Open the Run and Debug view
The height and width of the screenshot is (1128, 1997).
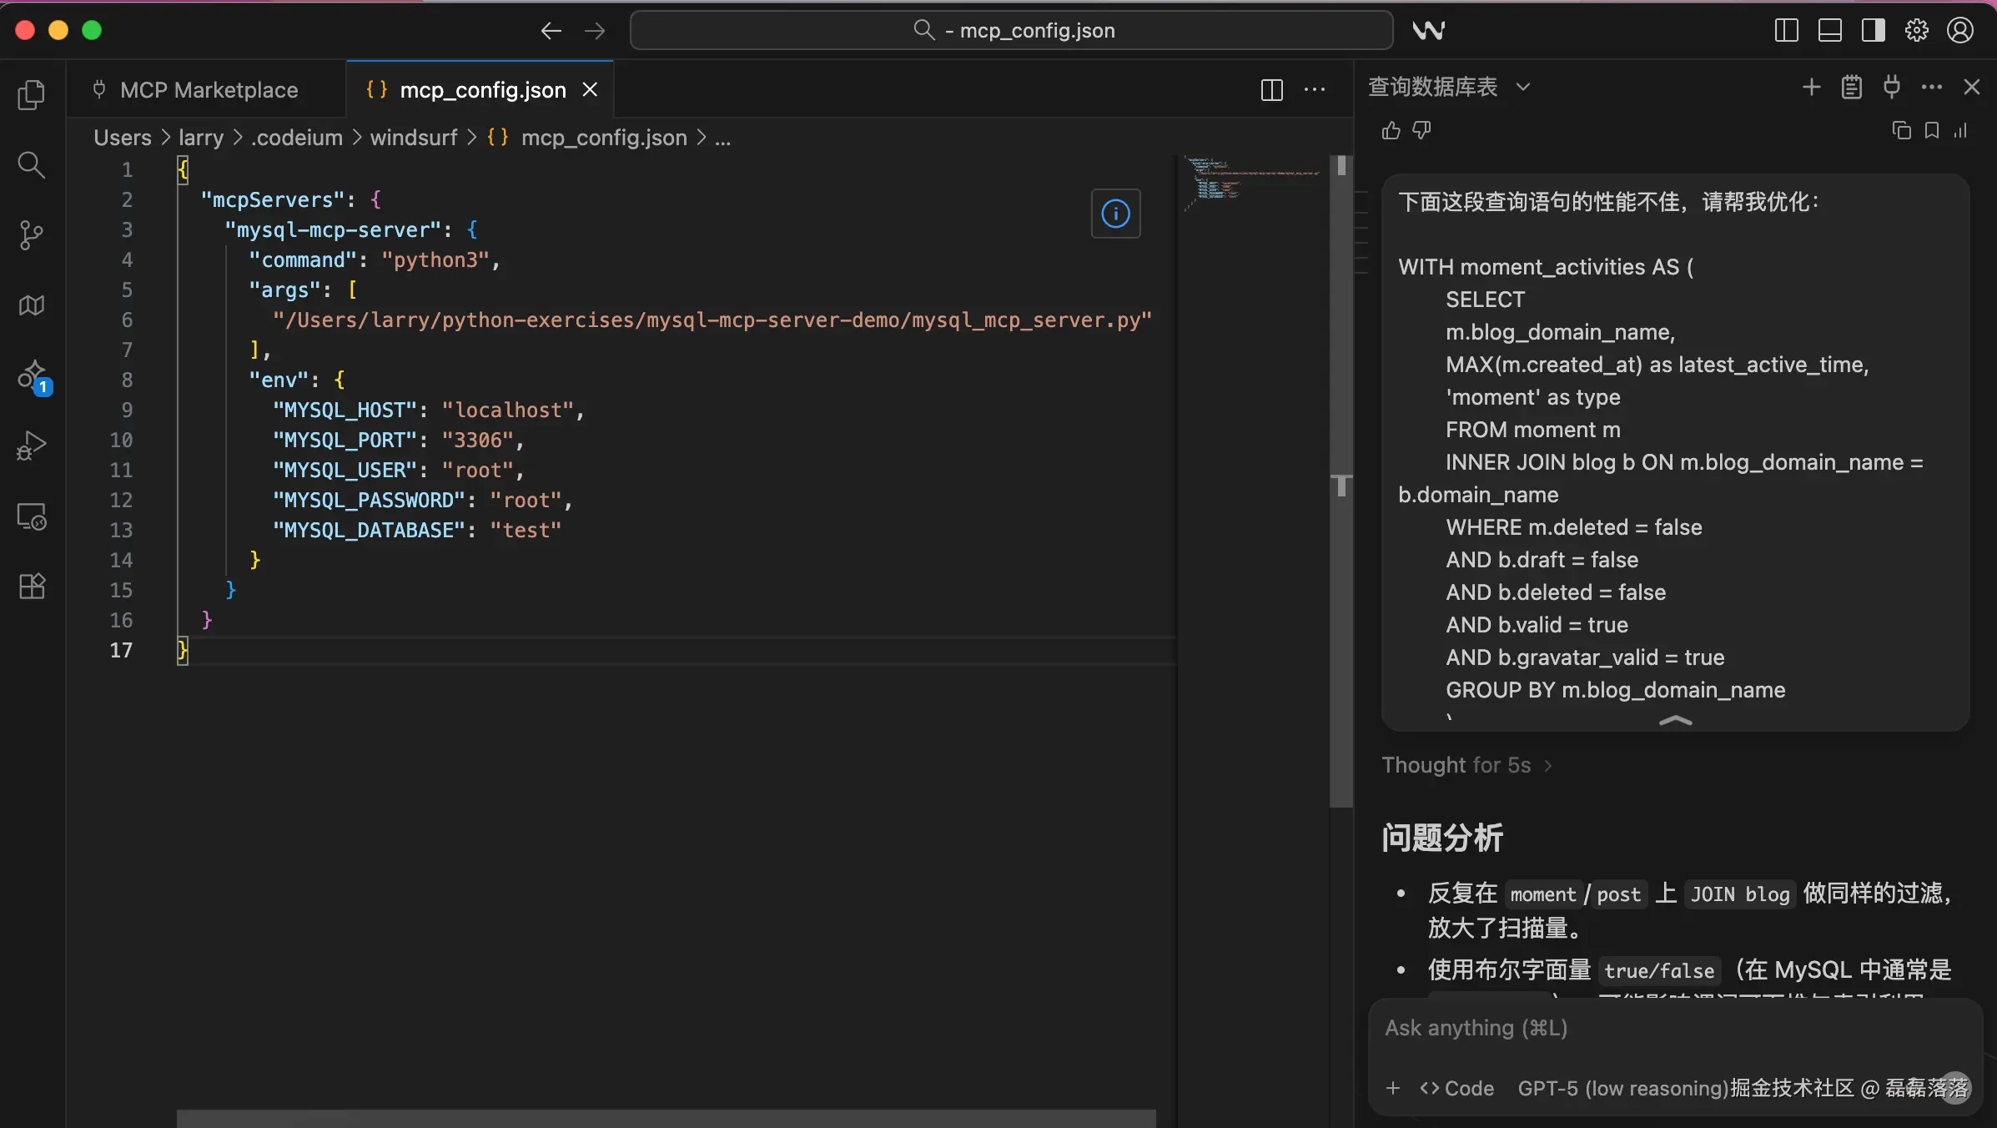click(32, 445)
